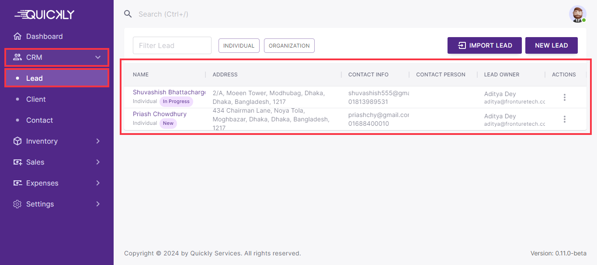
Task: Sort by the Name column header
Action: tap(141, 75)
